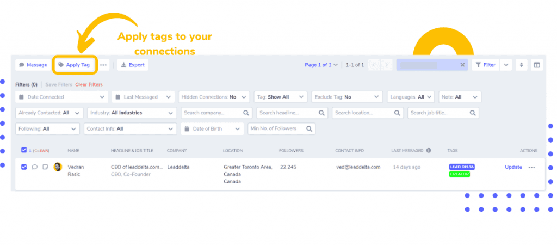Viewport: 557px width, 246px height.
Task: Open the Following: All dropdown
Action: tap(48, 128)
